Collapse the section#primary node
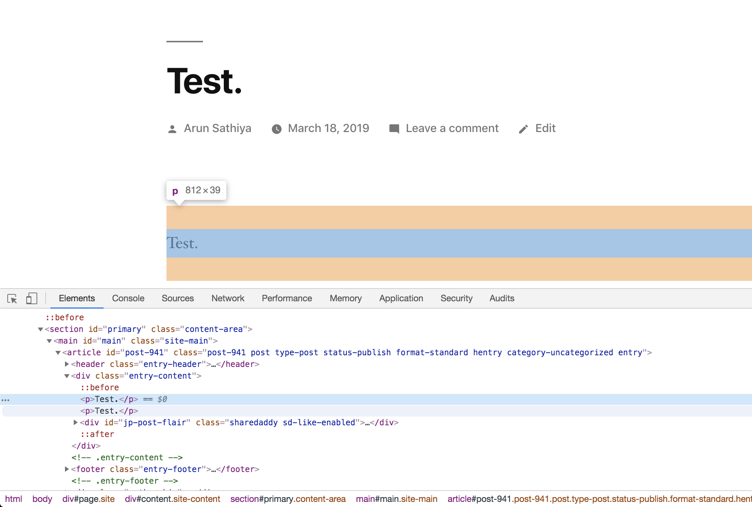This screenshot has width=752, height=507. [41, 329]
